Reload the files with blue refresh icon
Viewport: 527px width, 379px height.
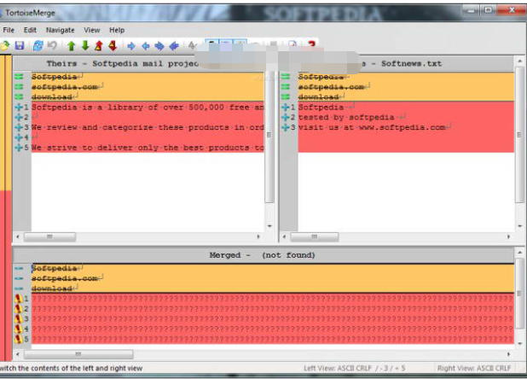38,45
